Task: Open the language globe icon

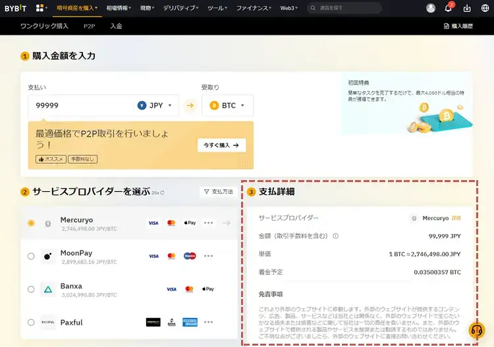Action: [485, 8]
